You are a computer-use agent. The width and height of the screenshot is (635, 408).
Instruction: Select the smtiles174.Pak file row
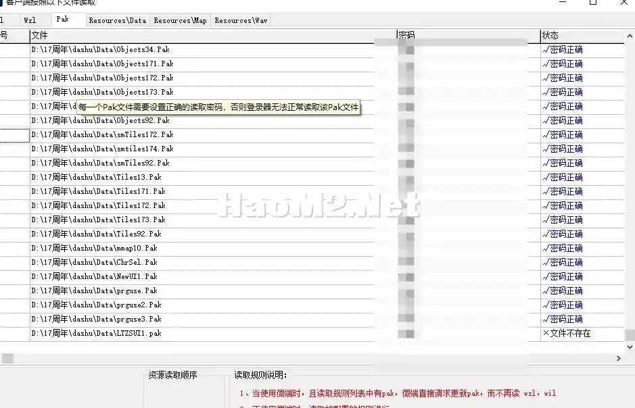tap(312, 149)
